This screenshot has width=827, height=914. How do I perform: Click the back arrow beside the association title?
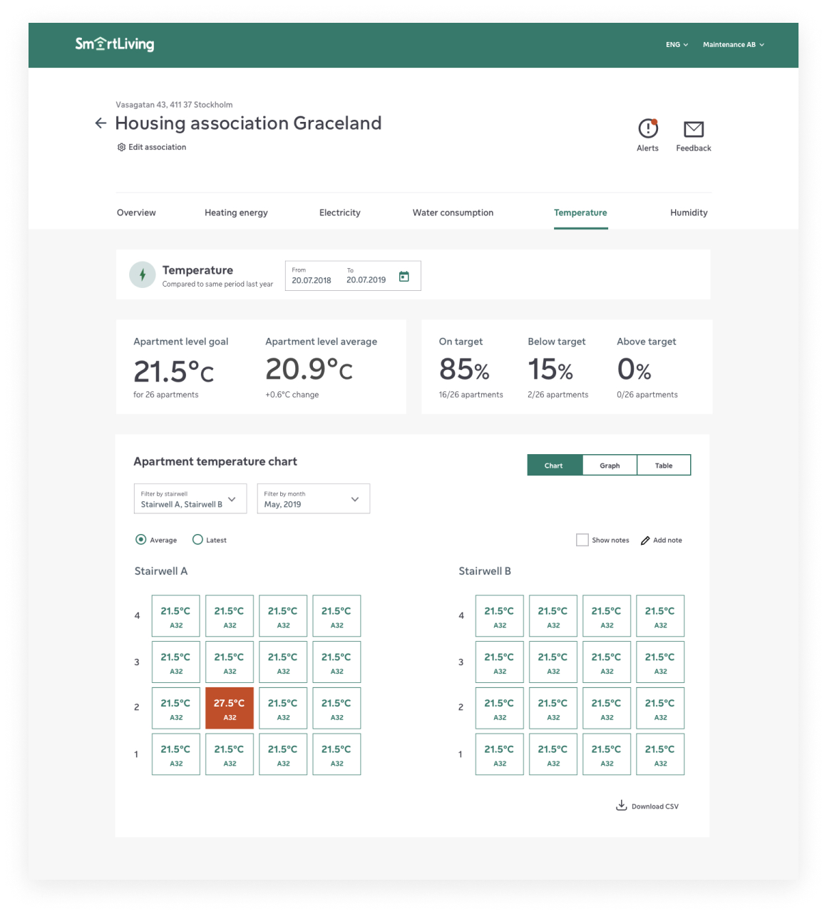click(x=101, y=123)
